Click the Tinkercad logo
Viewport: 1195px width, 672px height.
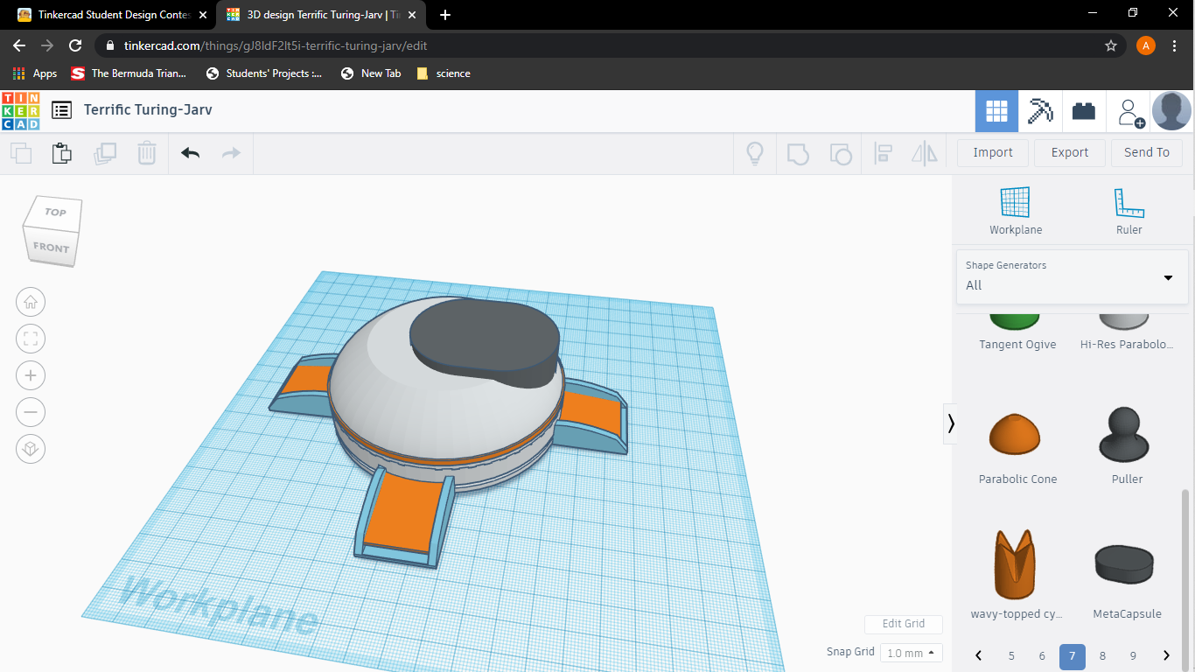[21, 110]
